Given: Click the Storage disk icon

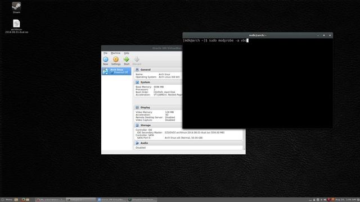Looking at the screenshot, I should point(137,125).
